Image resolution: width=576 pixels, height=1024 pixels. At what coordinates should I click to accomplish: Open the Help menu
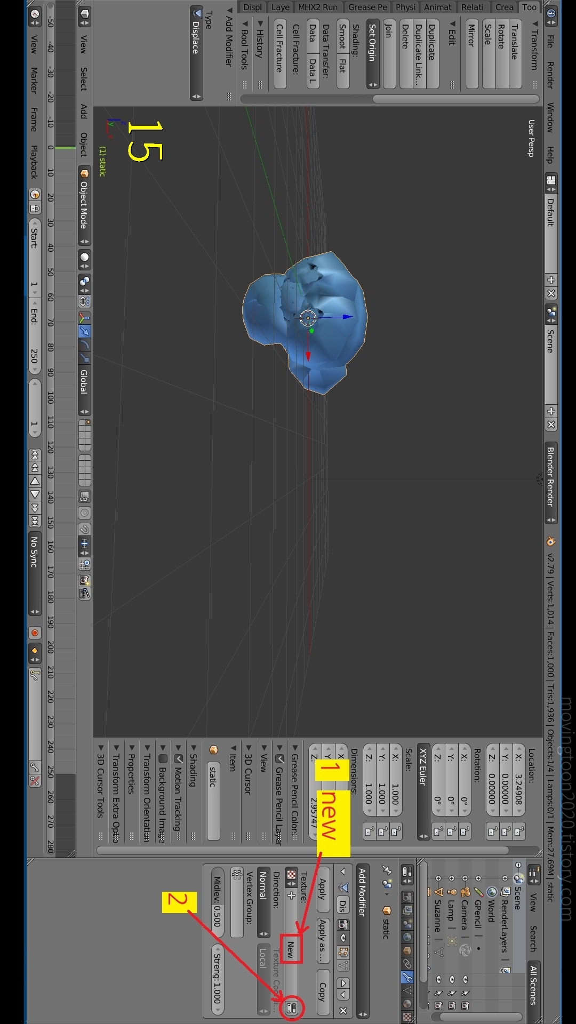pos(551,155)
